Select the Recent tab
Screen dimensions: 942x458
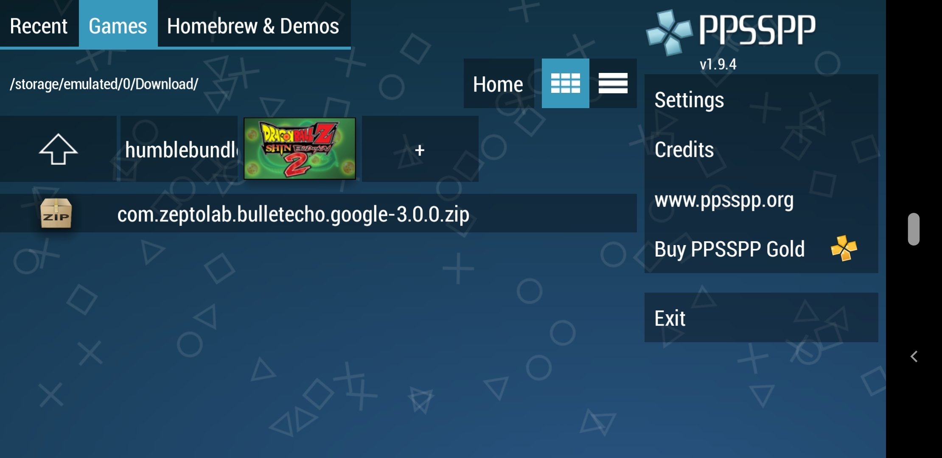point(39,24)
